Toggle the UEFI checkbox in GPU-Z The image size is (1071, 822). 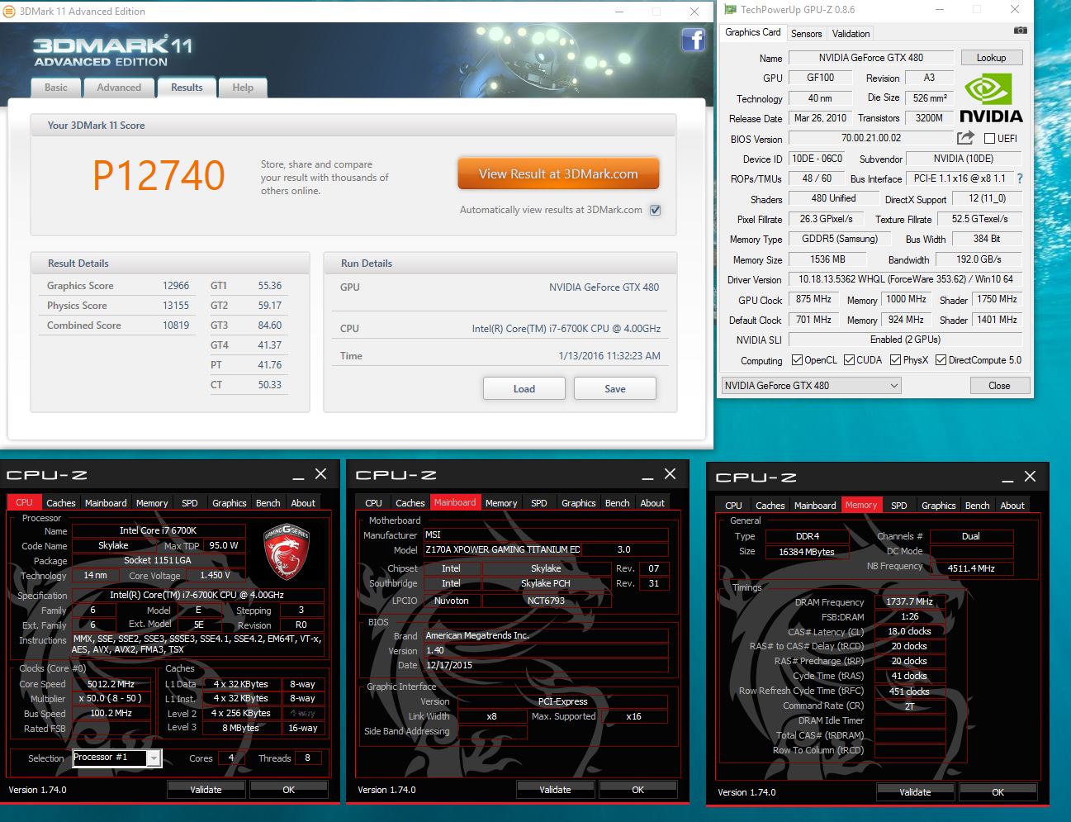(989, 139)
